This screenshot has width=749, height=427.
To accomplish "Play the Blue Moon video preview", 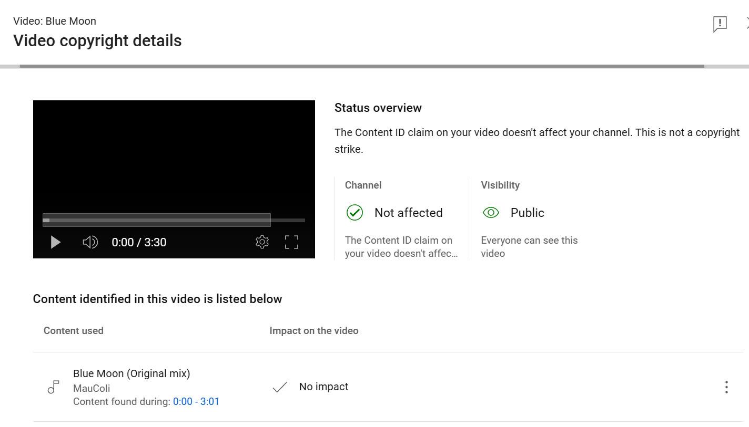I will click(55, 242).
